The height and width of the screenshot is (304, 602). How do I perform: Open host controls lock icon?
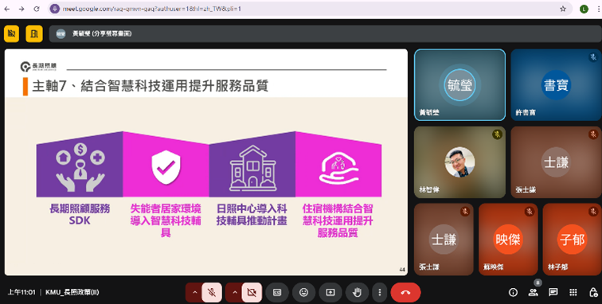point(593,293)
